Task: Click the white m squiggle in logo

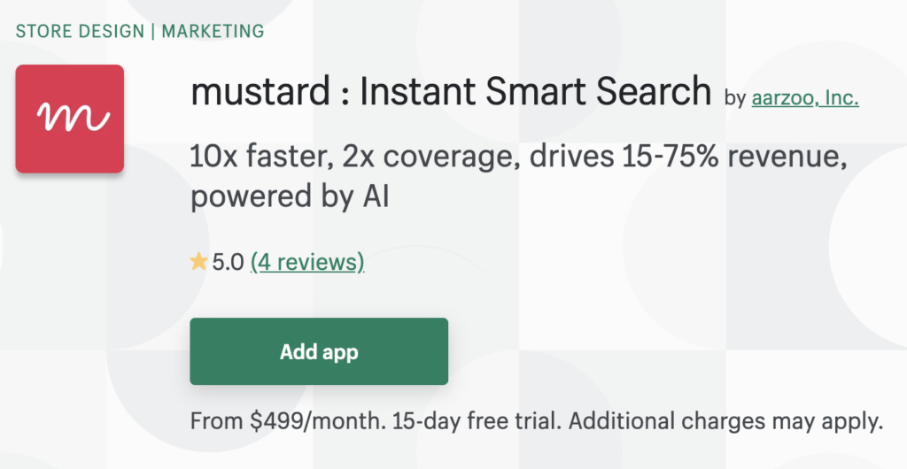Action: click(x=70, y=117)
